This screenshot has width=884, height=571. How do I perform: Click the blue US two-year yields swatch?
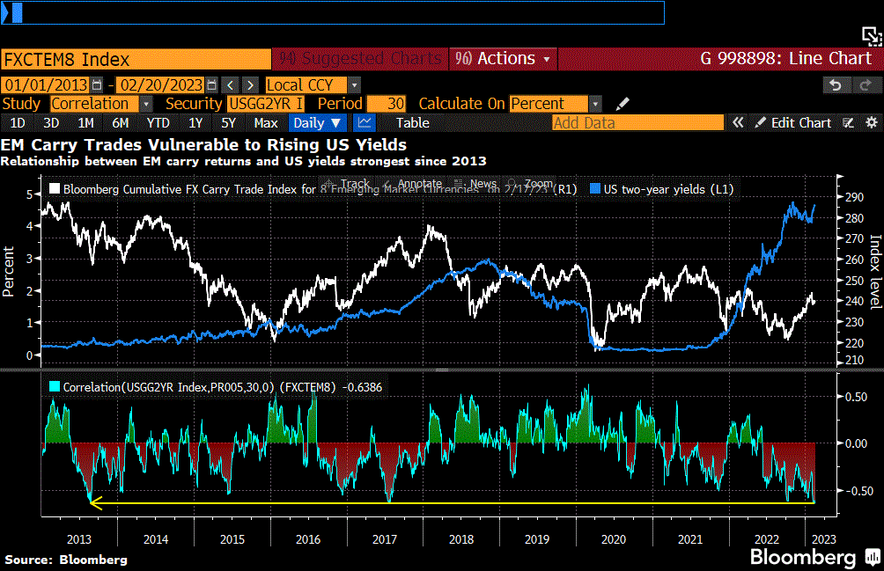595,188
